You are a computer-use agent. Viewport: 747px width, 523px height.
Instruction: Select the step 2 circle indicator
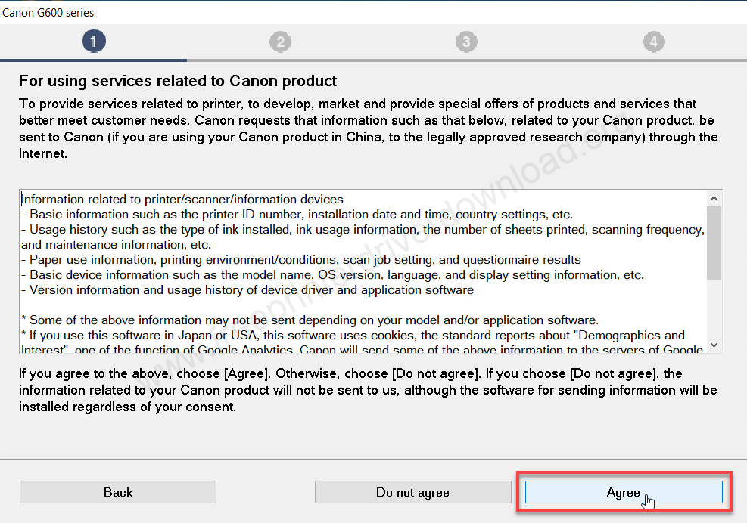(x=280, y=42)
